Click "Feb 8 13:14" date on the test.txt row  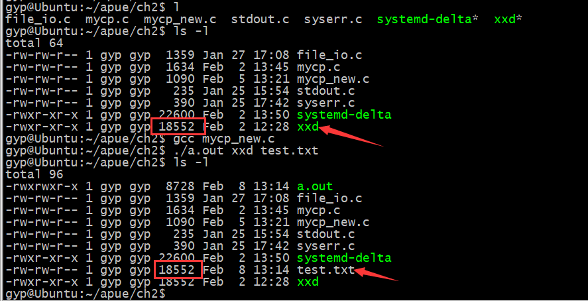coord(246,270)
